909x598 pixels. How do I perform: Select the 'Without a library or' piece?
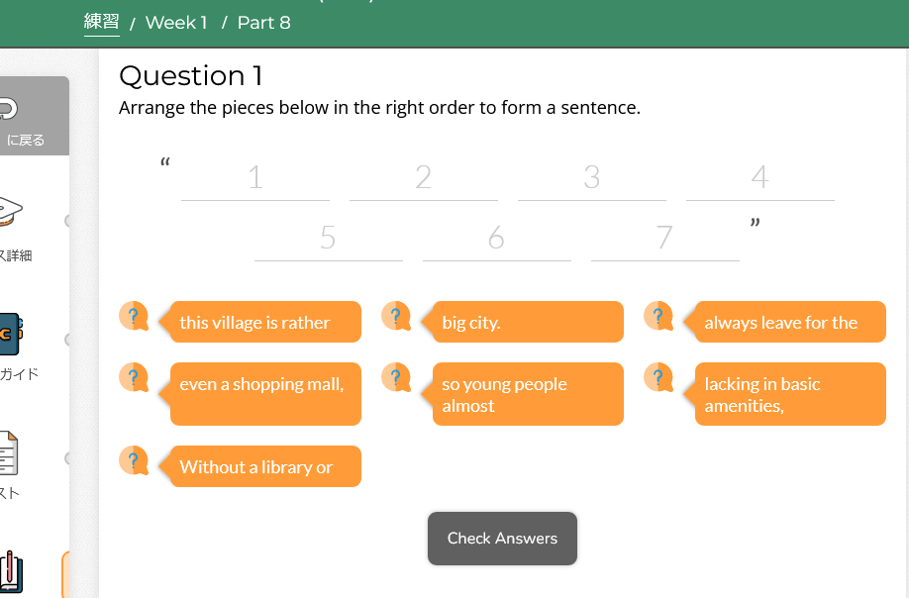coord(264,467)
